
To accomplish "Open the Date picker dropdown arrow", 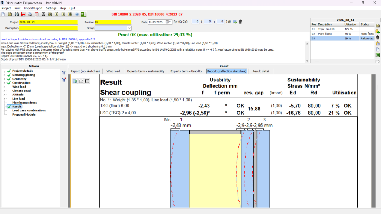I will [170, 22].
